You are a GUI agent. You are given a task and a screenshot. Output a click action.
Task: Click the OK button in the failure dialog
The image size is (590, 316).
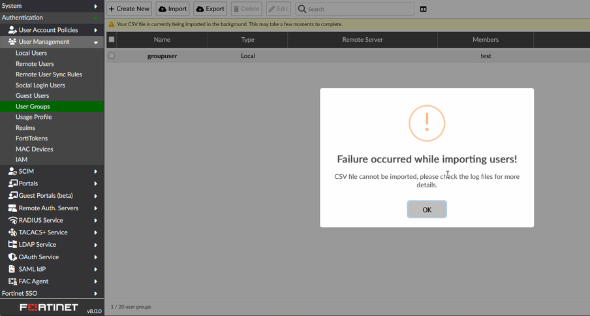coord(427,210)
